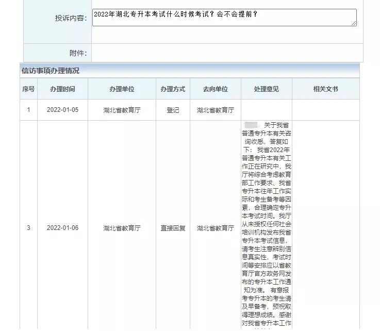Click 湖北省教育厅 handling unit in 2022-01-05 row
380x331 pixels.
point(122,110)
